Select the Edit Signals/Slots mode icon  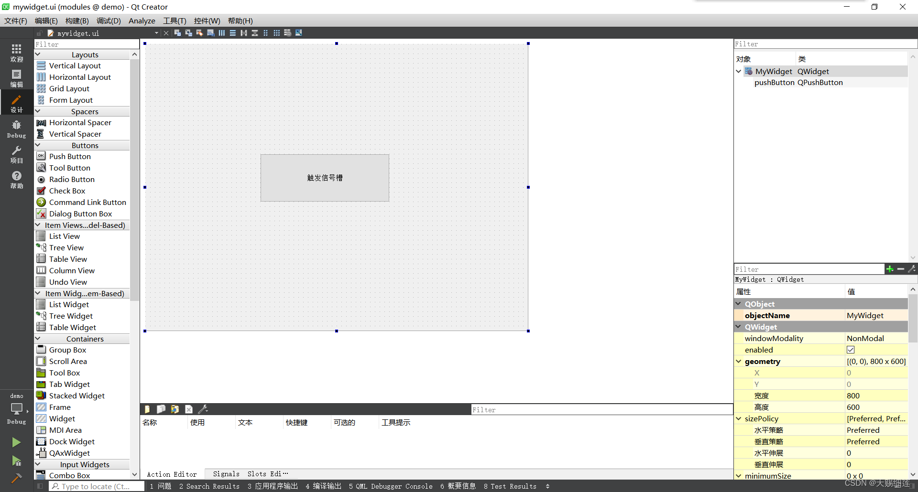tap(189, 33)
